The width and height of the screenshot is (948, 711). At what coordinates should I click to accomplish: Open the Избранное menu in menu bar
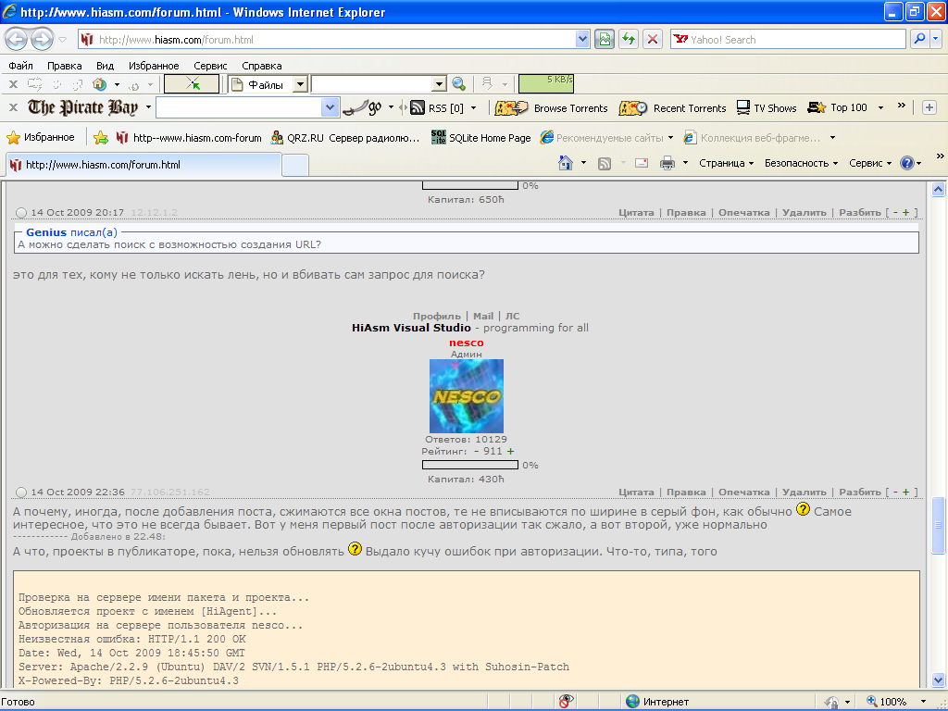pos(154,66)
